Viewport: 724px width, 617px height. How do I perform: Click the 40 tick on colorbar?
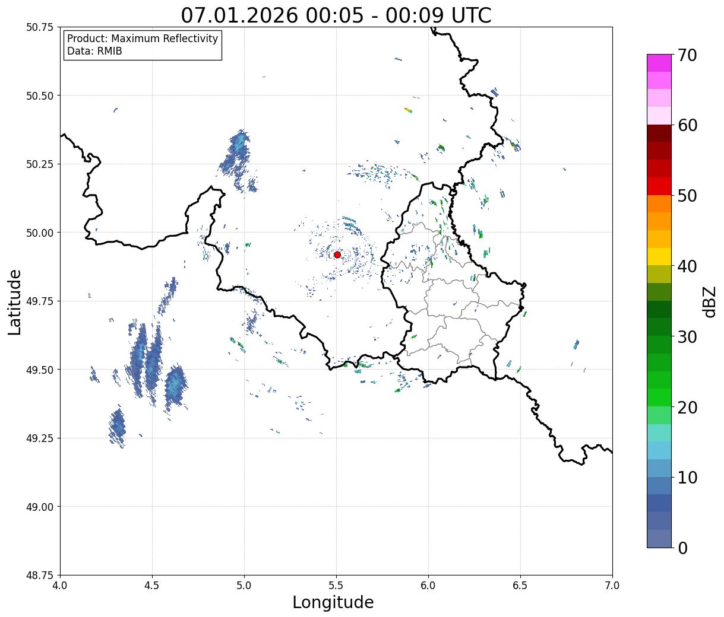tap(687, 266)
